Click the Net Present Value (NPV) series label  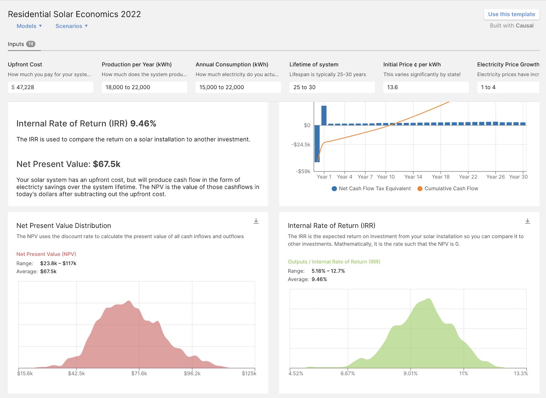coord(46,254)
